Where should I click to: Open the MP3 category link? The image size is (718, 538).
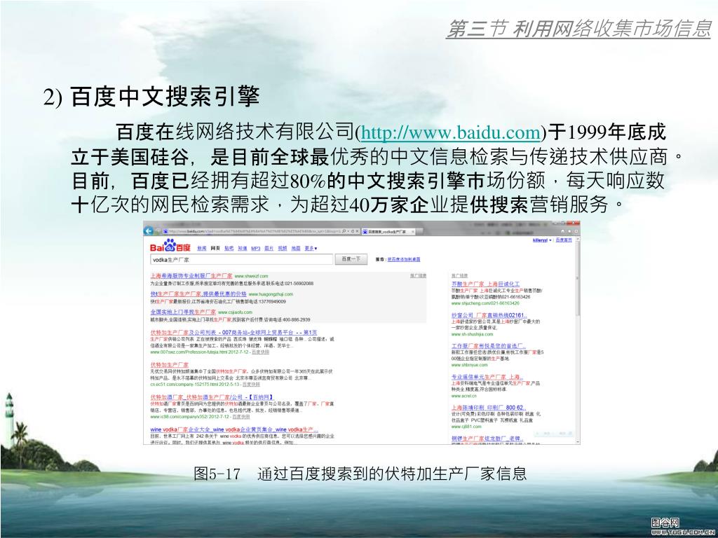pos(255,249)
